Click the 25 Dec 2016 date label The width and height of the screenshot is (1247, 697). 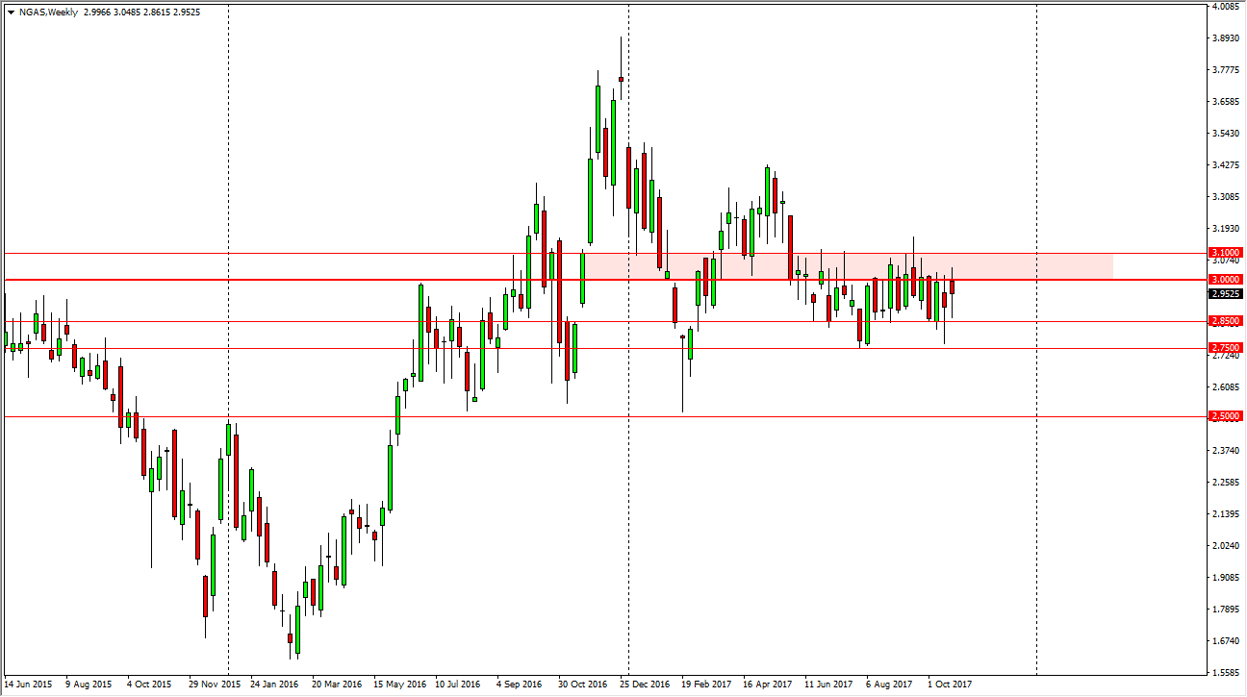tap(645, 685)
